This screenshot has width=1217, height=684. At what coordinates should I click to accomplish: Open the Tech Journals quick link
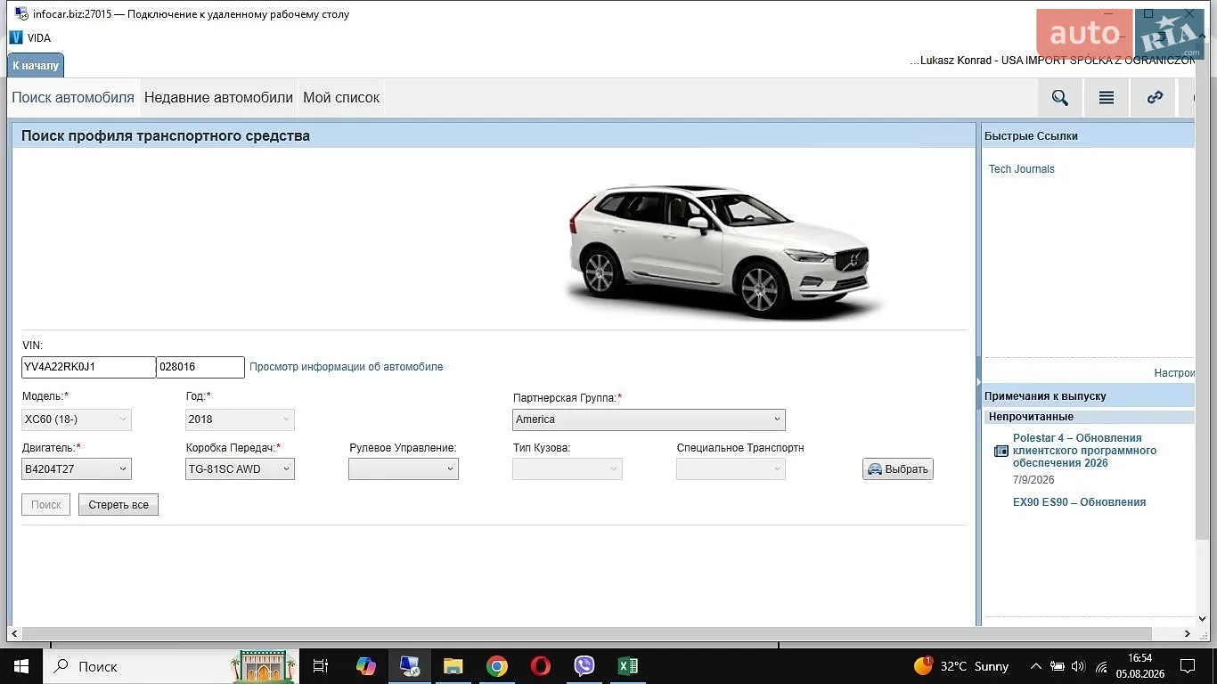coord(1021,169)
